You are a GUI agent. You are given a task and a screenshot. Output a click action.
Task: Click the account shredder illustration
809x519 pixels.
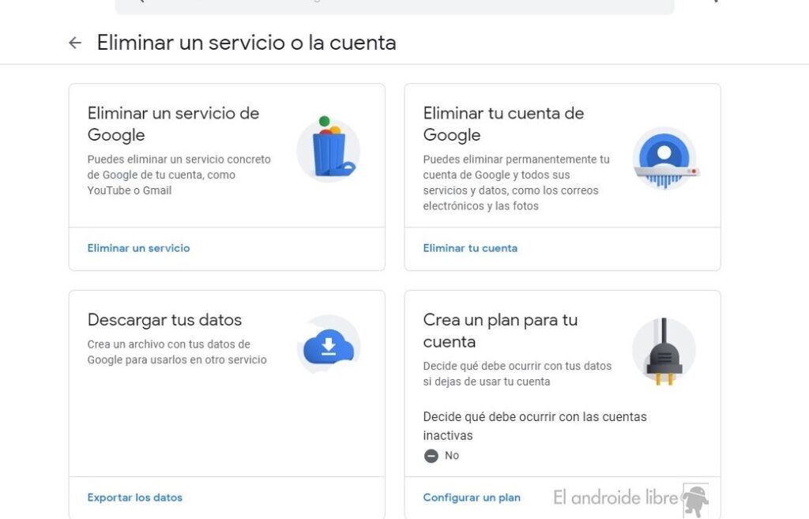click(x=665, y=158)
